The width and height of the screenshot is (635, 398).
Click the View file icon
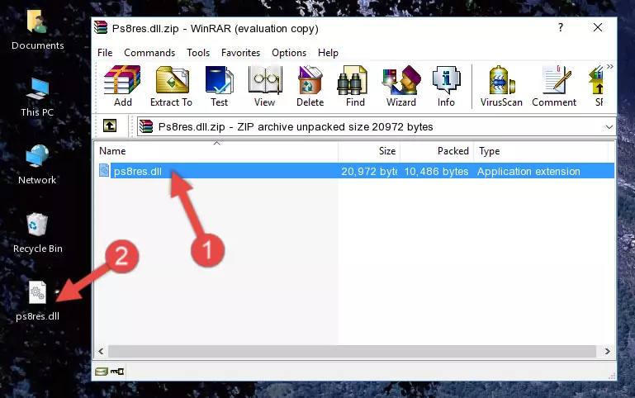tap(265, 86)
